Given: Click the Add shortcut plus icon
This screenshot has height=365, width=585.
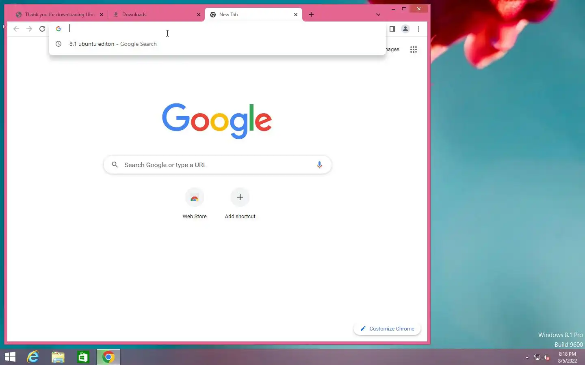Looking at the screenshot, I should coord(240,198).
